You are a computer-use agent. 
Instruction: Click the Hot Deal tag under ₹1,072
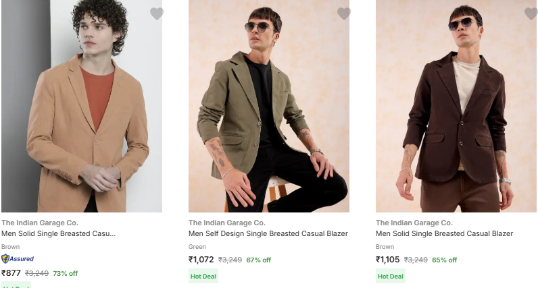203,276
